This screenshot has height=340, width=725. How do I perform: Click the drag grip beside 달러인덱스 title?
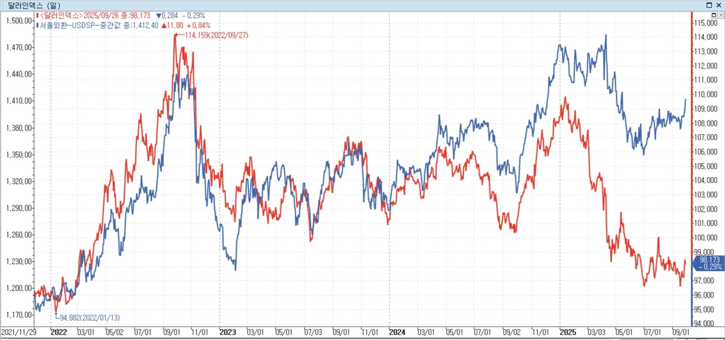tap(3, 5)
